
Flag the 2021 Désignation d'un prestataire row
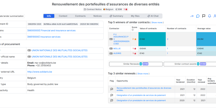tap(112, 95)
